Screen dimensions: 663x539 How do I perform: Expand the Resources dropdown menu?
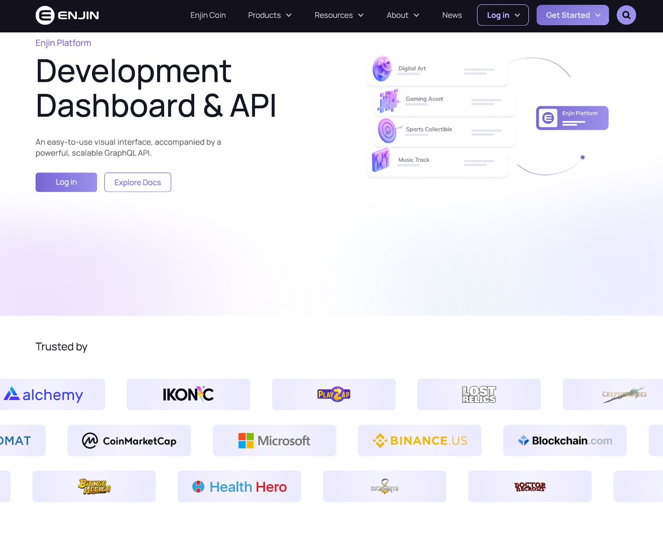pos(339,15)
